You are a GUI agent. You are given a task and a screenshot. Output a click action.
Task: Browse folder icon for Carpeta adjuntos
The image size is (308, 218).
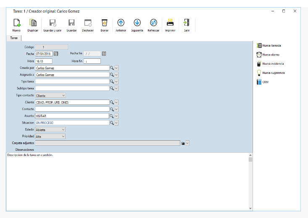pos(183,143)
